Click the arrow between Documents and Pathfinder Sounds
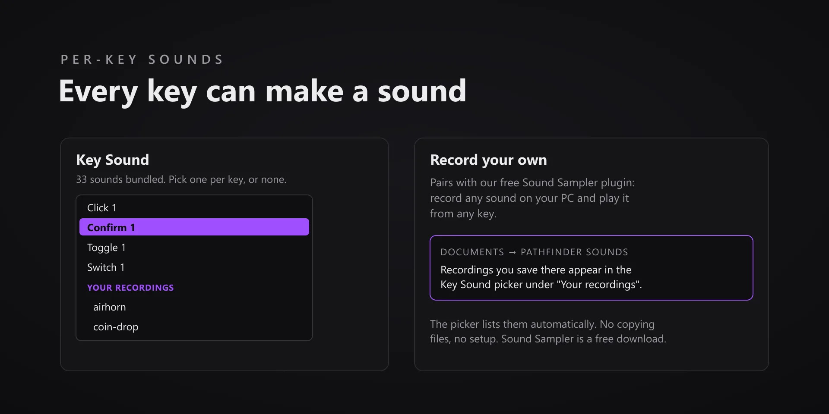The width and height of the screenshot is (829, 414). click(x=512, y=252)
